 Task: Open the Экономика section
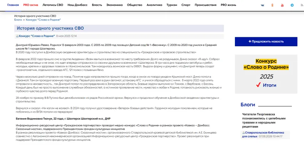(114, 5)
